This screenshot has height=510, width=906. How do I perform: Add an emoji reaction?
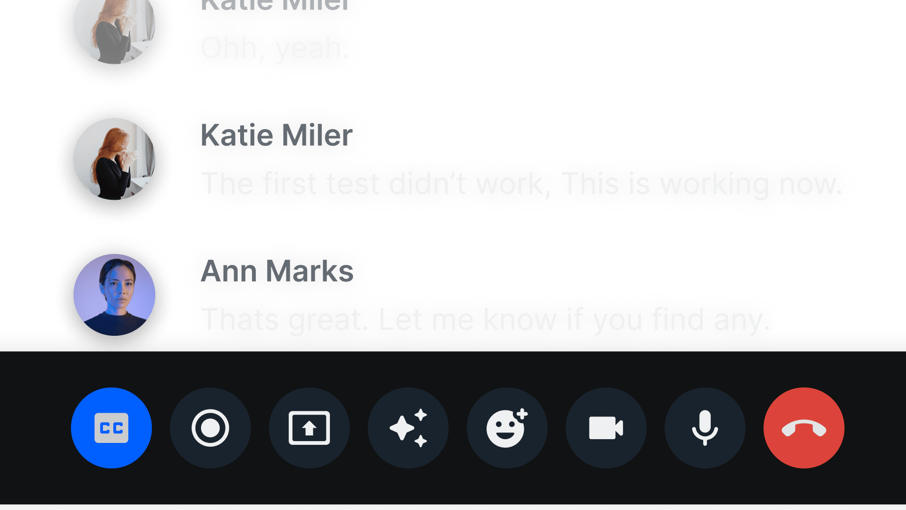point(507,428)
